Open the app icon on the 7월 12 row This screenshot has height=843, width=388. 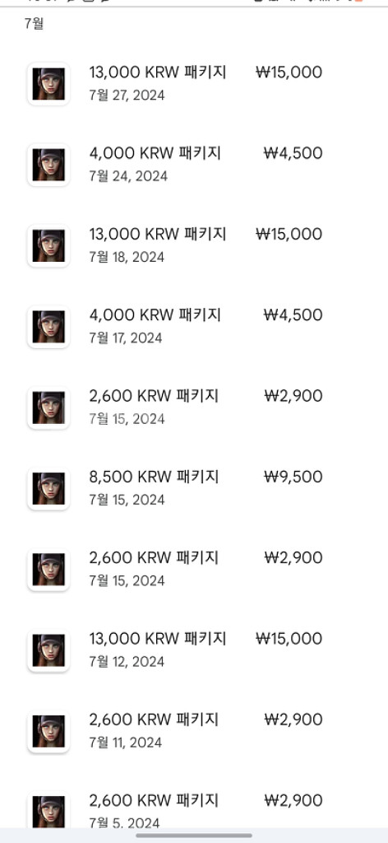tap(48, 650)
